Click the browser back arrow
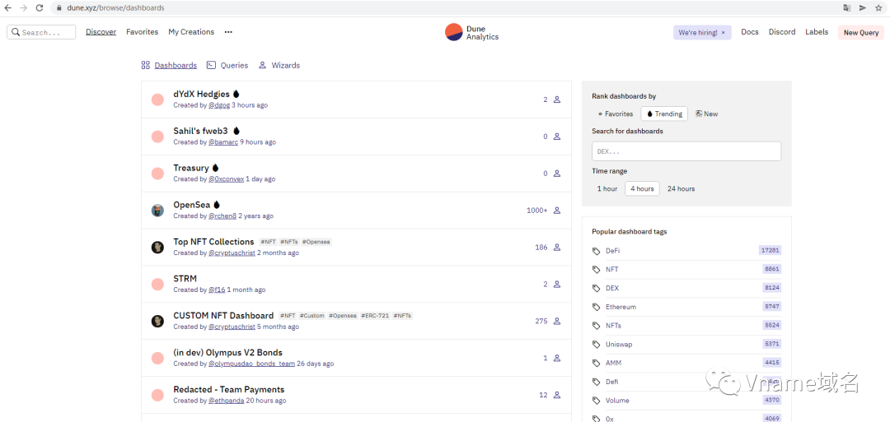The height and width of the screenshot is (422, 890). point(8,8)
